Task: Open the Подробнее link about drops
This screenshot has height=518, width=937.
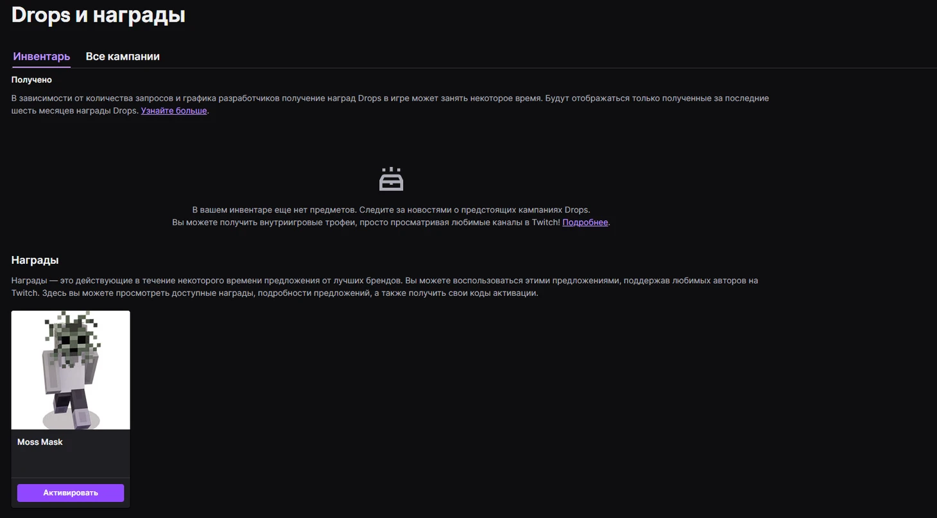Action: (x=585, y=222)
